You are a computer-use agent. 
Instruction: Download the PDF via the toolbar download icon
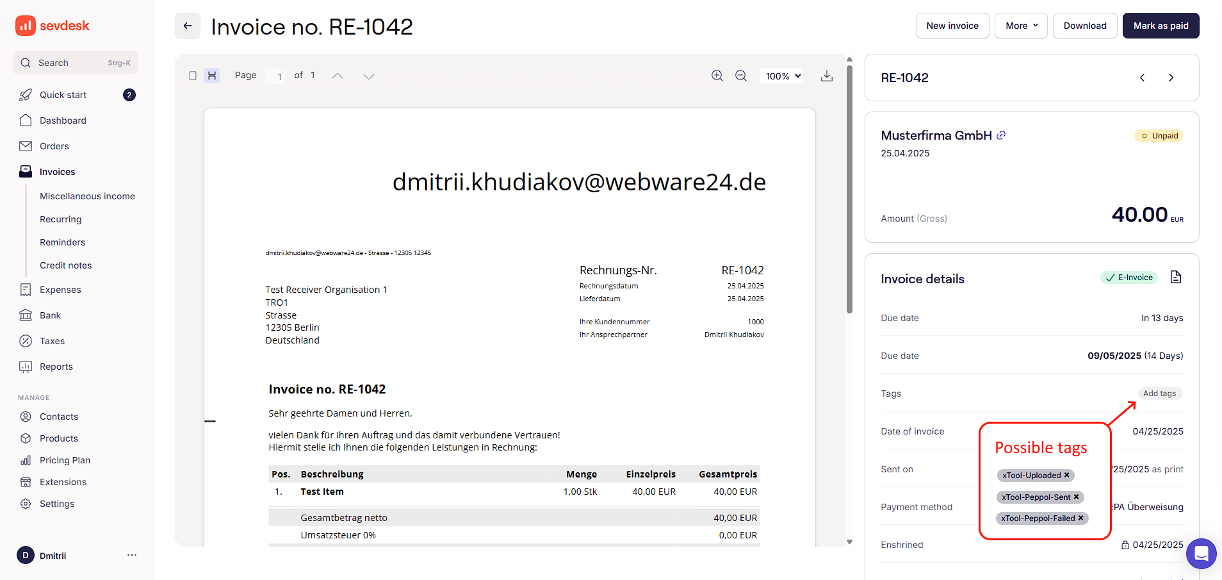pyautogui.click(x=827, y=75)
